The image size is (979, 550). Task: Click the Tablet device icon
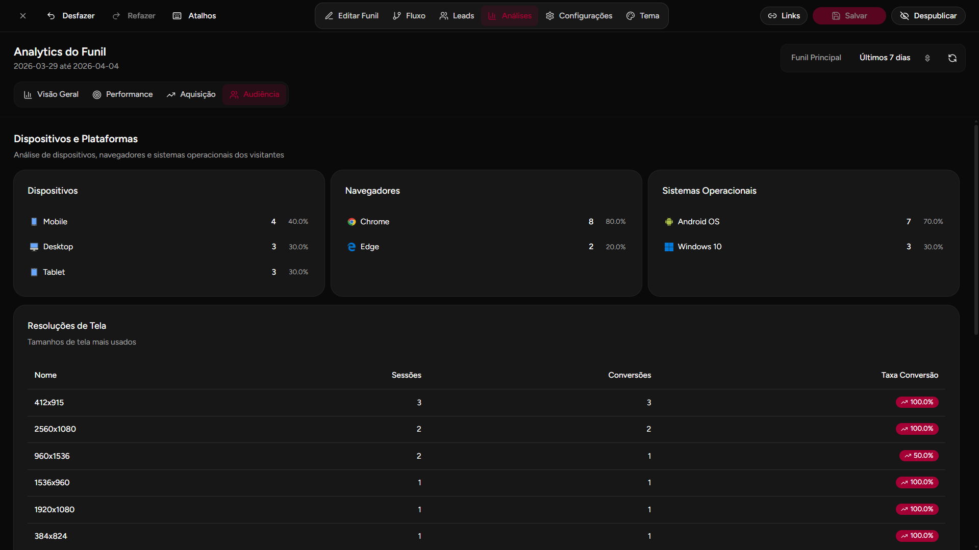pyautogui.click(x=34, y=272)
